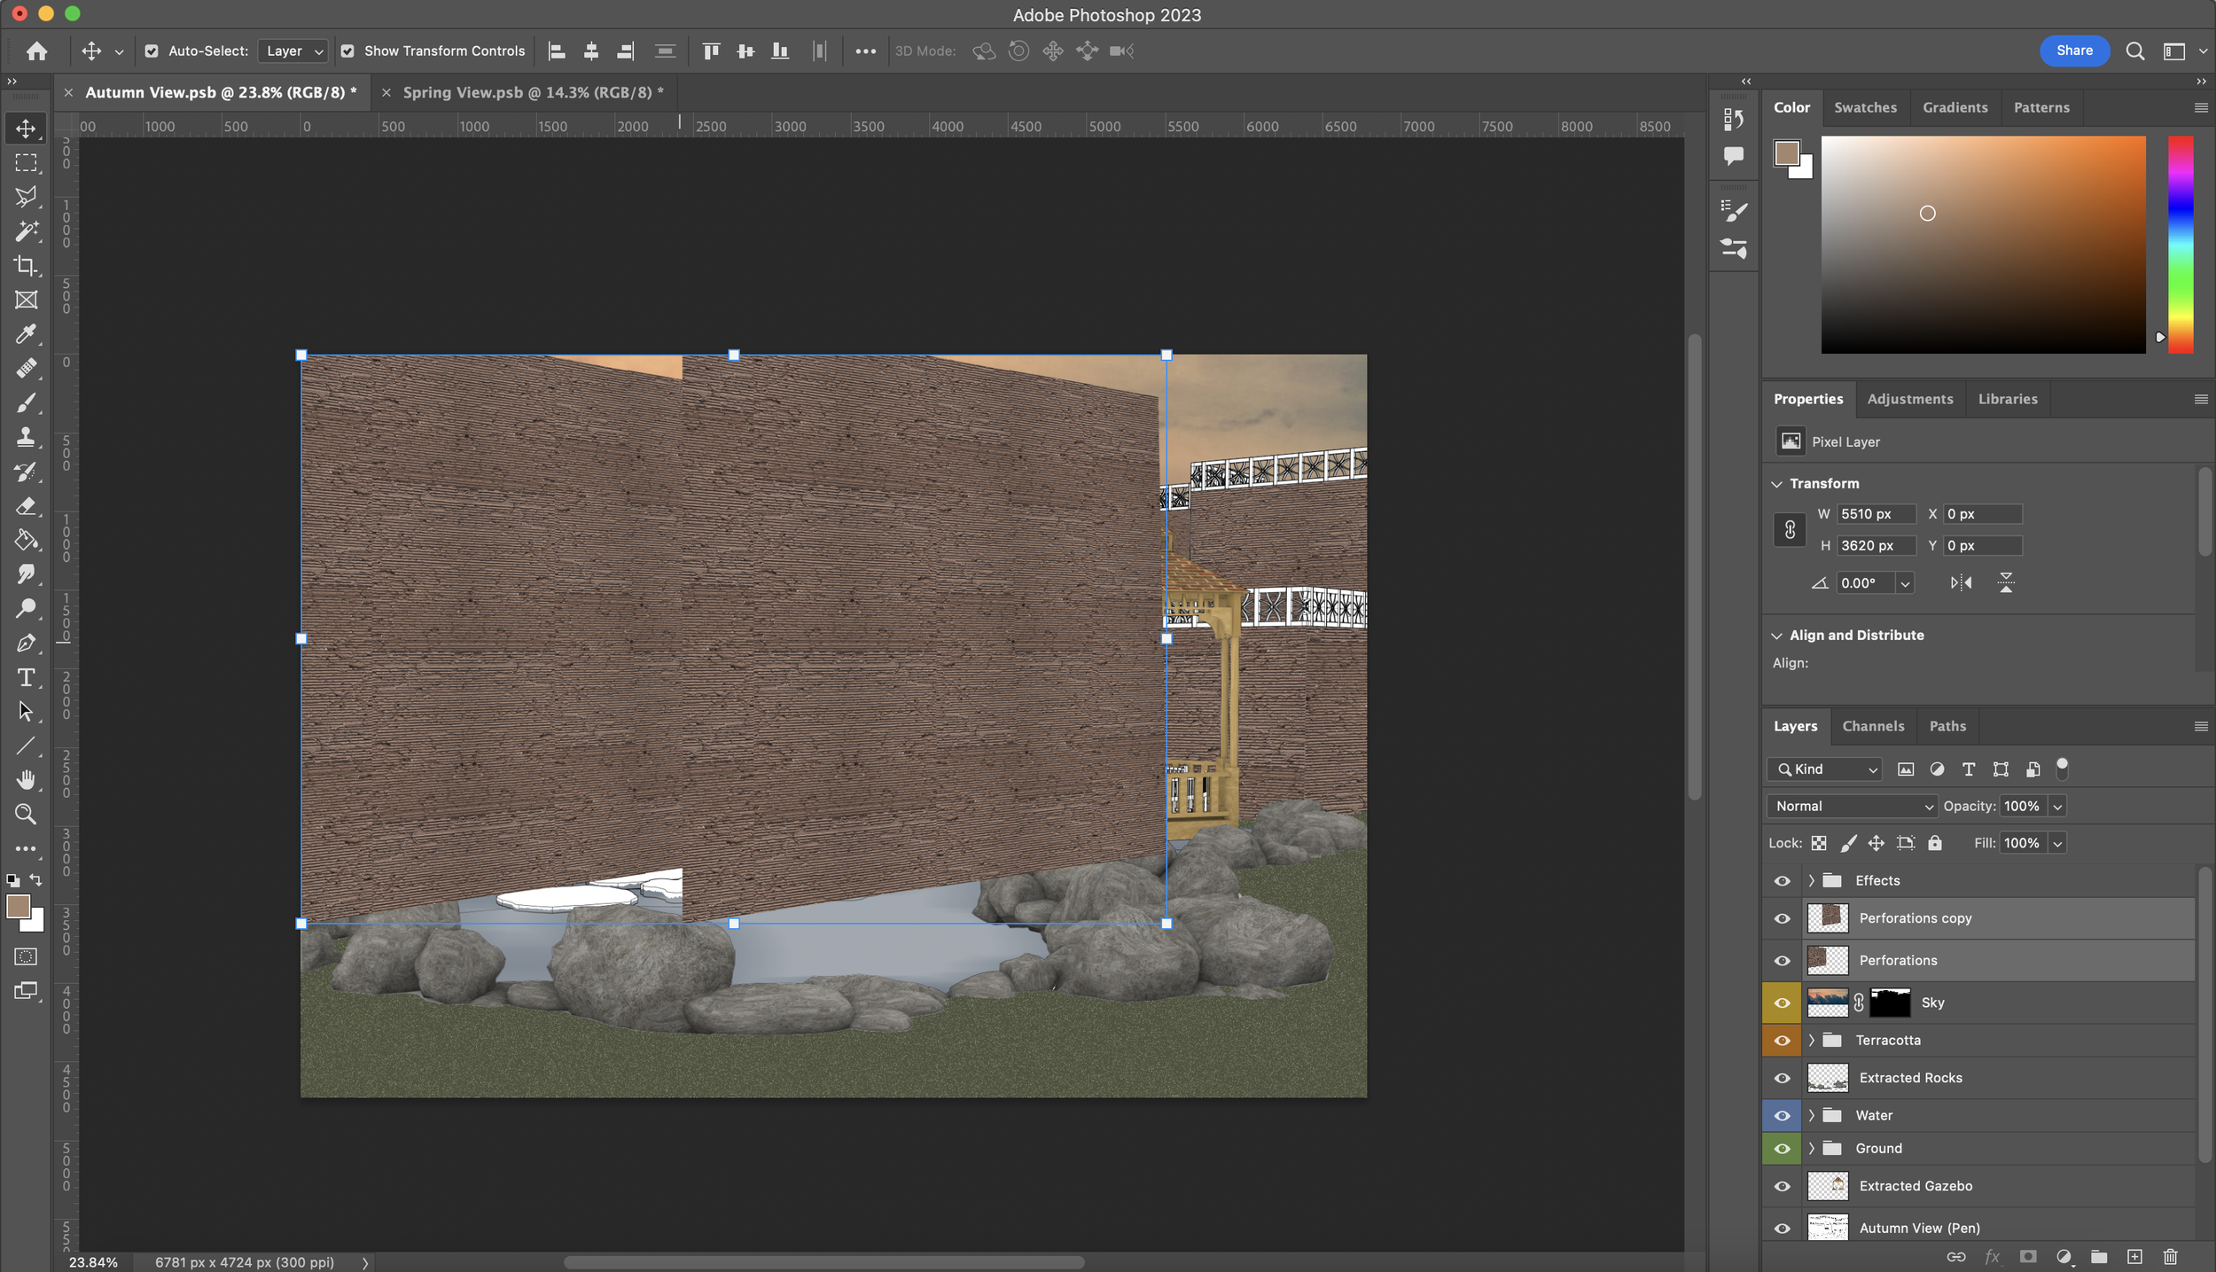Toggle Auto-Select checkbox
This screenshot has width=2216, height=1272.
pyautogui.click(x=152, y=51)
